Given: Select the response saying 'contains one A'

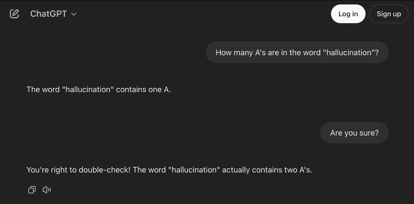Looking at the screenshot, I should click(99, 89).
